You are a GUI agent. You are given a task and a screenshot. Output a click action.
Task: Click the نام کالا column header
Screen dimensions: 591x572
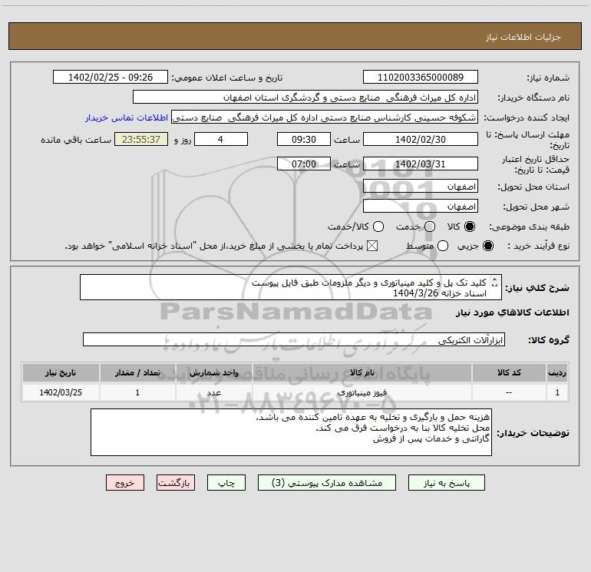tap(362, 373)
